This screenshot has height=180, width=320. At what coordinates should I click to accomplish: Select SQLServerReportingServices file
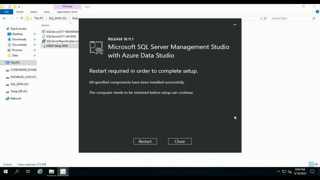pyautogui.click(x=60, y=41)
